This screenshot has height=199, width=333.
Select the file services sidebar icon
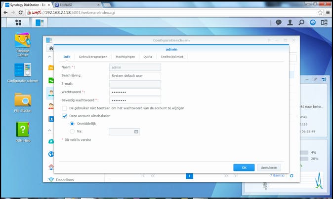point(51,80)
